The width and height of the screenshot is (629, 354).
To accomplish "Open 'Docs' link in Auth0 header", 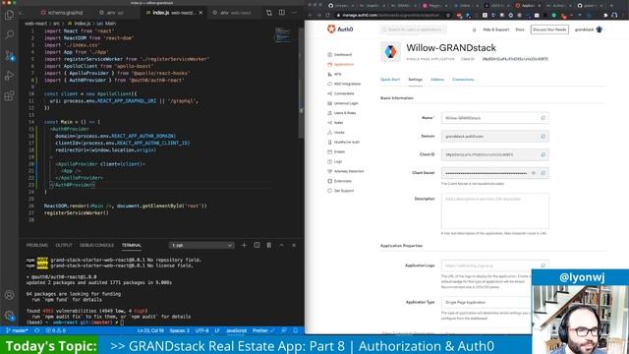I will pyautogui.click(x=520, y=29).
